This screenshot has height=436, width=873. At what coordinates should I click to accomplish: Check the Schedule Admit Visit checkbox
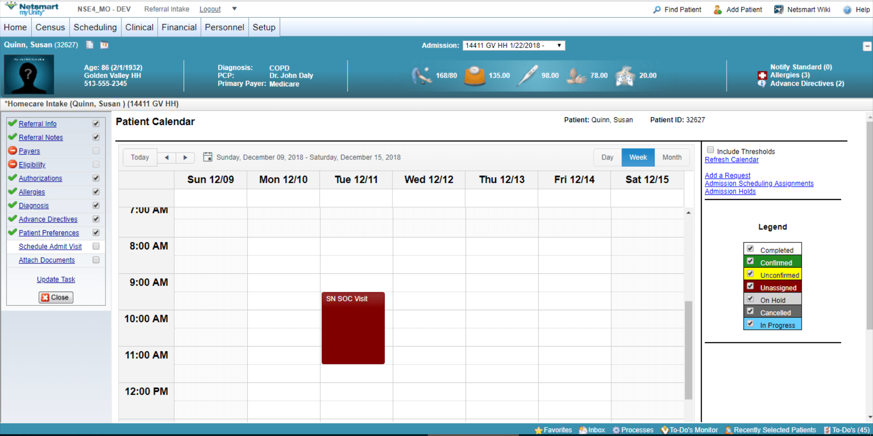[96, 246]
